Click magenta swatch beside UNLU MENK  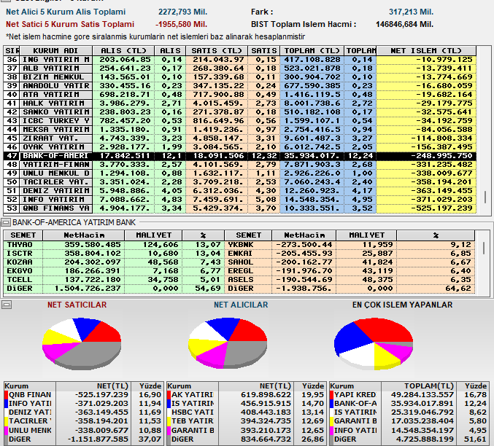point(6,430)
